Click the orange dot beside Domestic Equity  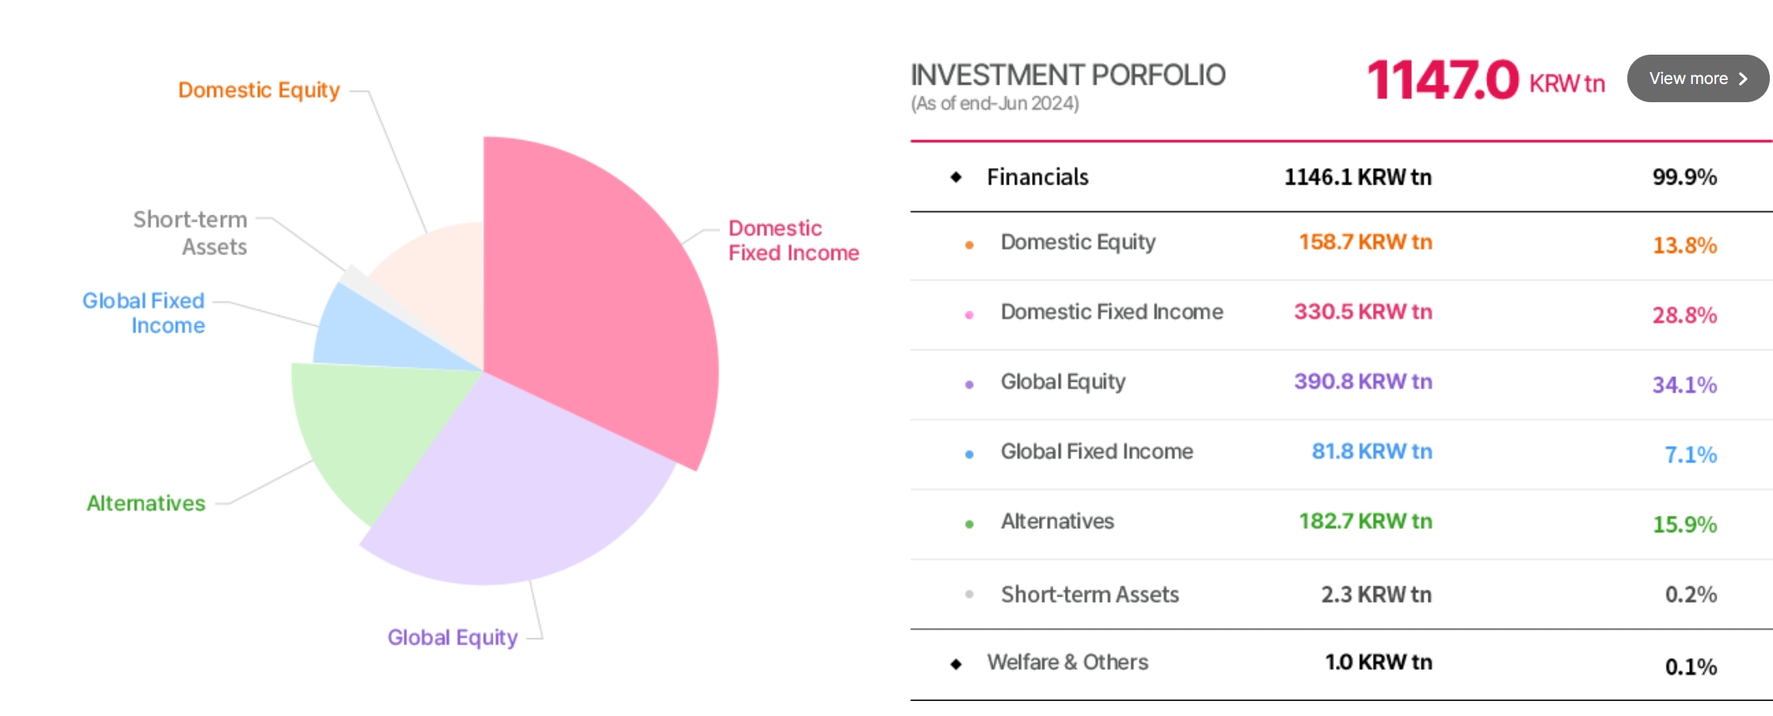point(969,245)
